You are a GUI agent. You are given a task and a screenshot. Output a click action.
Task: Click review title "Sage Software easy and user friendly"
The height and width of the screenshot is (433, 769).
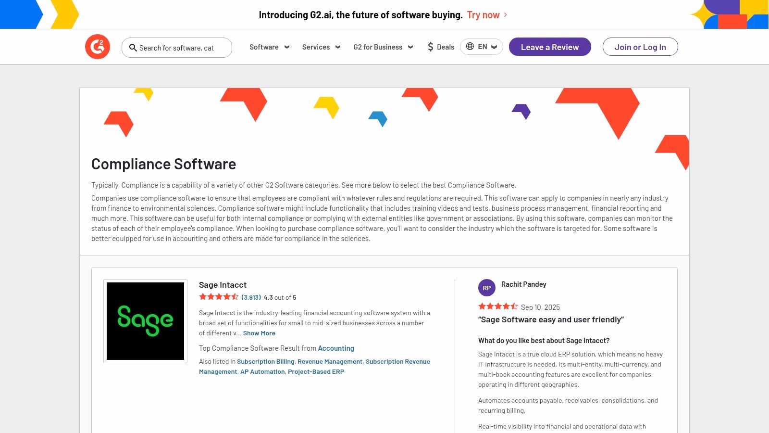(551, 319)
